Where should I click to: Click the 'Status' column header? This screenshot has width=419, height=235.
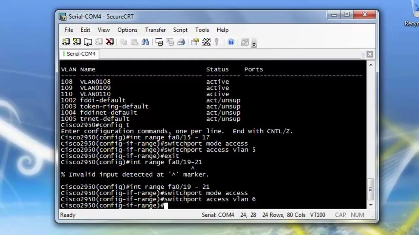[x=217, y=69]
